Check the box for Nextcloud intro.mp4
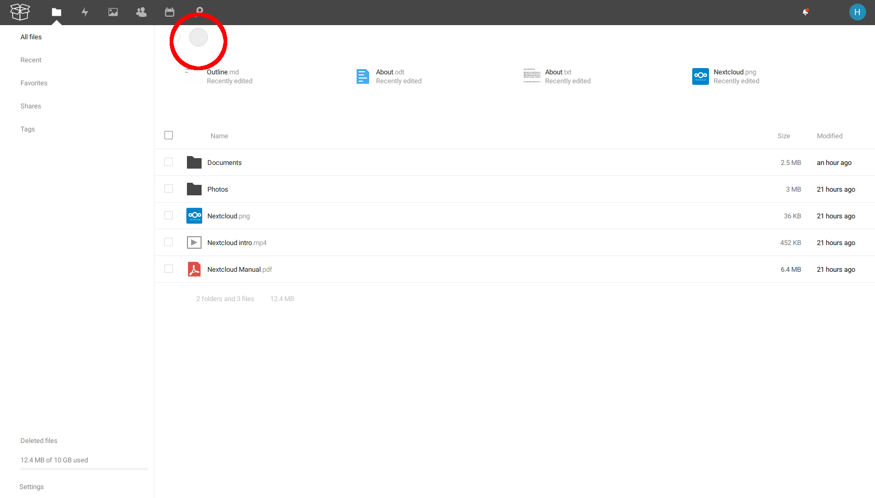875x498 pixels. 169,242
